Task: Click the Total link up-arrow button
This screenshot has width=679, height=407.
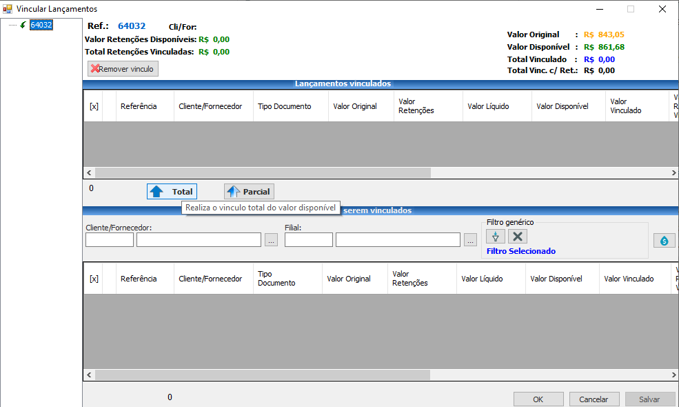Action: coord(172,192)
